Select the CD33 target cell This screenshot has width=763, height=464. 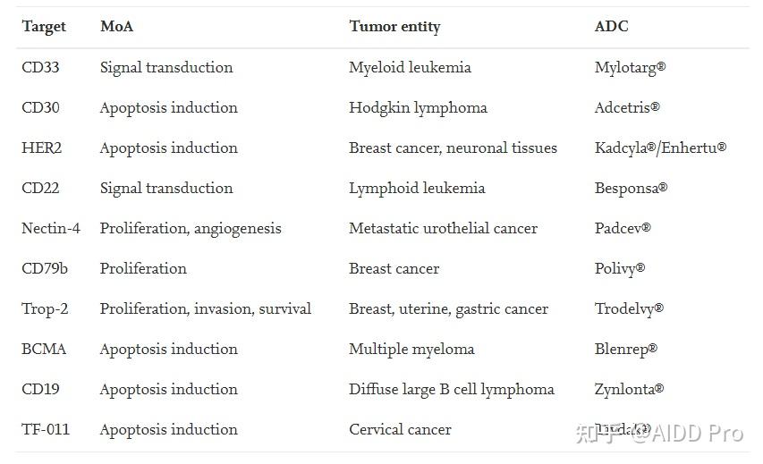pos(40,67)
